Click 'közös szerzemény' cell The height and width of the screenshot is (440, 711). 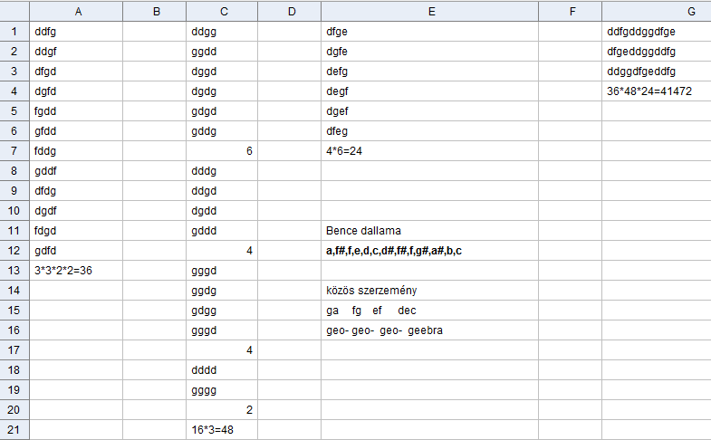(x=430, y=290)
